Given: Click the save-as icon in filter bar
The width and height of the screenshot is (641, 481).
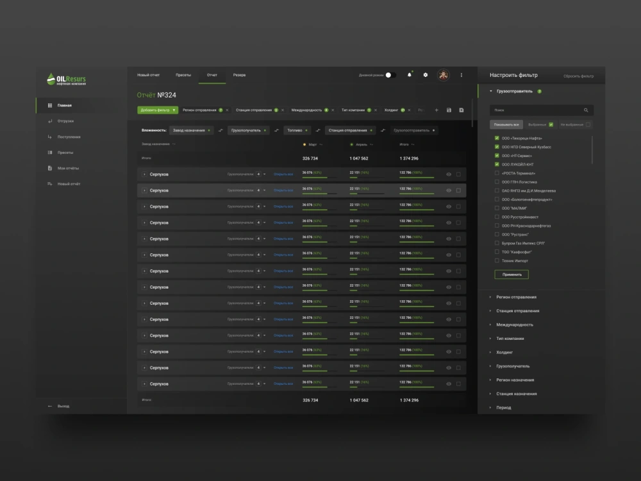Looking at the screenshot, I should click(x=462, y=110).
